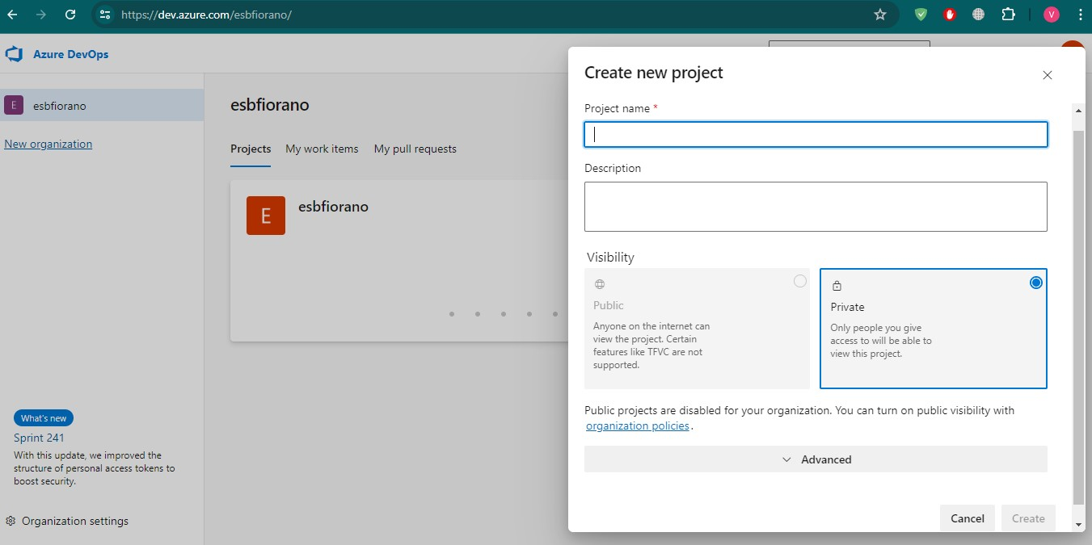This screenshot has height=545, width=1092.
Task: Open the Extensions puzzle icon
Action: point(1008,15)
